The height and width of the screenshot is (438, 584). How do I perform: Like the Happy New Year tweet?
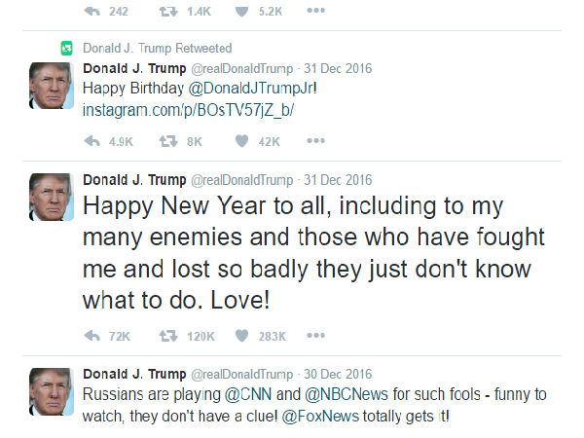click(242, 336)
